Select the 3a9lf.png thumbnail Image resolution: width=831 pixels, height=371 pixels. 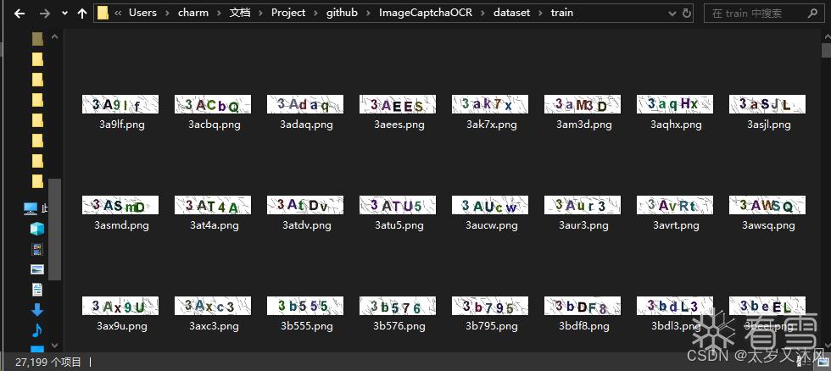(x=120, y=104)
